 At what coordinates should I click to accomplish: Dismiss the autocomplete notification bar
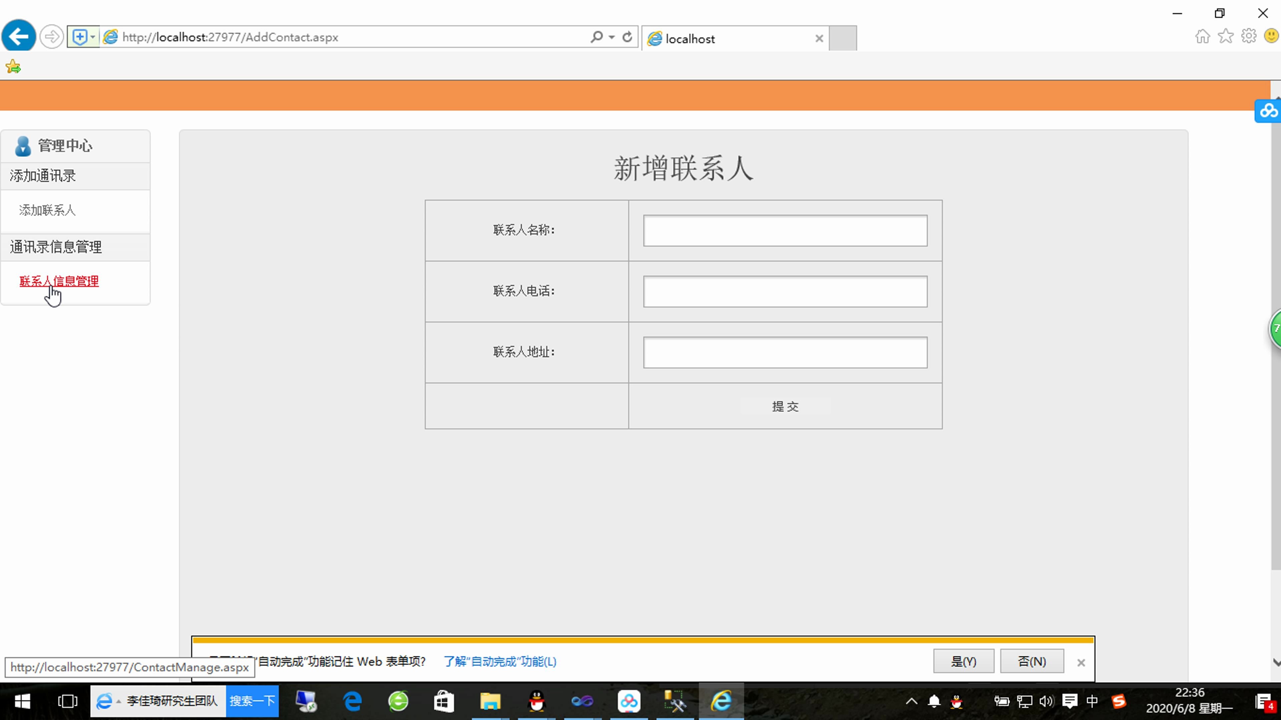1081,662
